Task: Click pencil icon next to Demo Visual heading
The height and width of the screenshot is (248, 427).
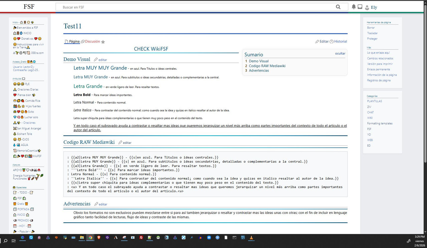Action: (x=95, y=59)
